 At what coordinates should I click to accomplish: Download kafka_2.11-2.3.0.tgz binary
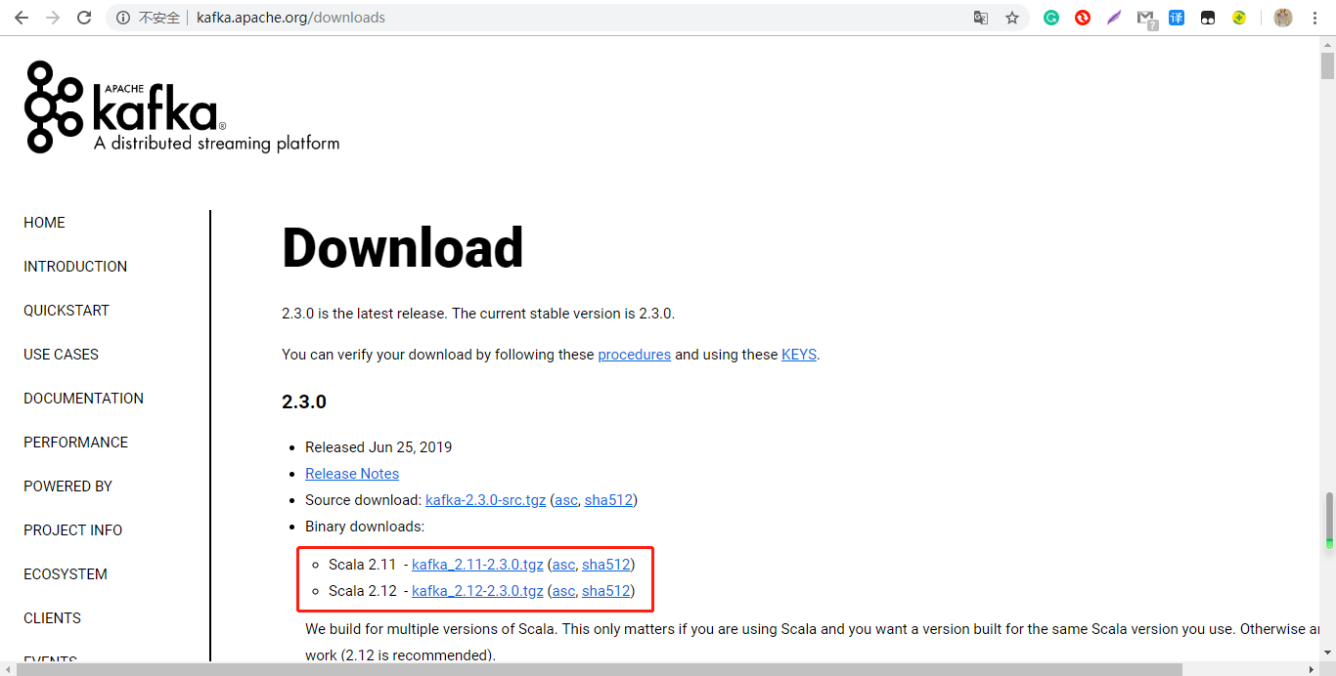coord(477,565)
